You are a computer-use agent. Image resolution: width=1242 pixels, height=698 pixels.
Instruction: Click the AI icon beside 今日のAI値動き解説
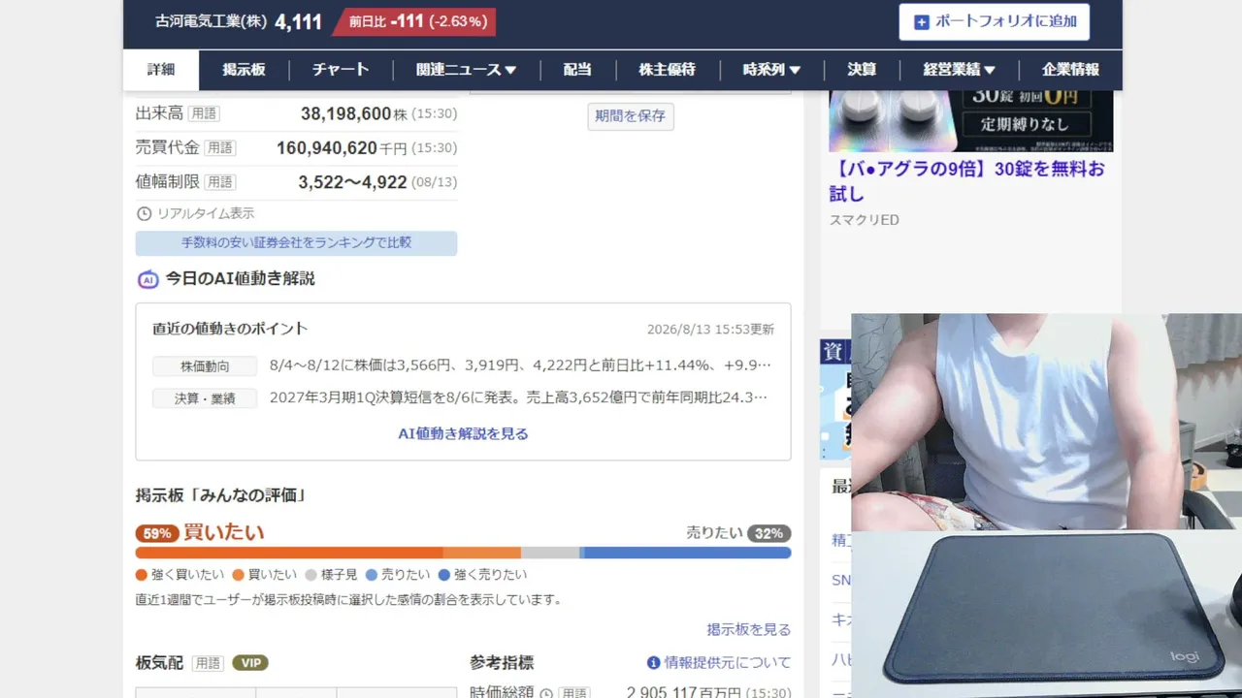[147, 279]
